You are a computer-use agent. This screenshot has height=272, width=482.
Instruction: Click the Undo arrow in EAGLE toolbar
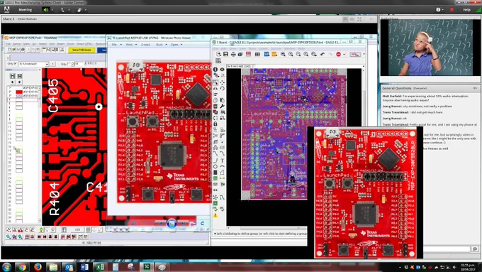click(323, 54)
